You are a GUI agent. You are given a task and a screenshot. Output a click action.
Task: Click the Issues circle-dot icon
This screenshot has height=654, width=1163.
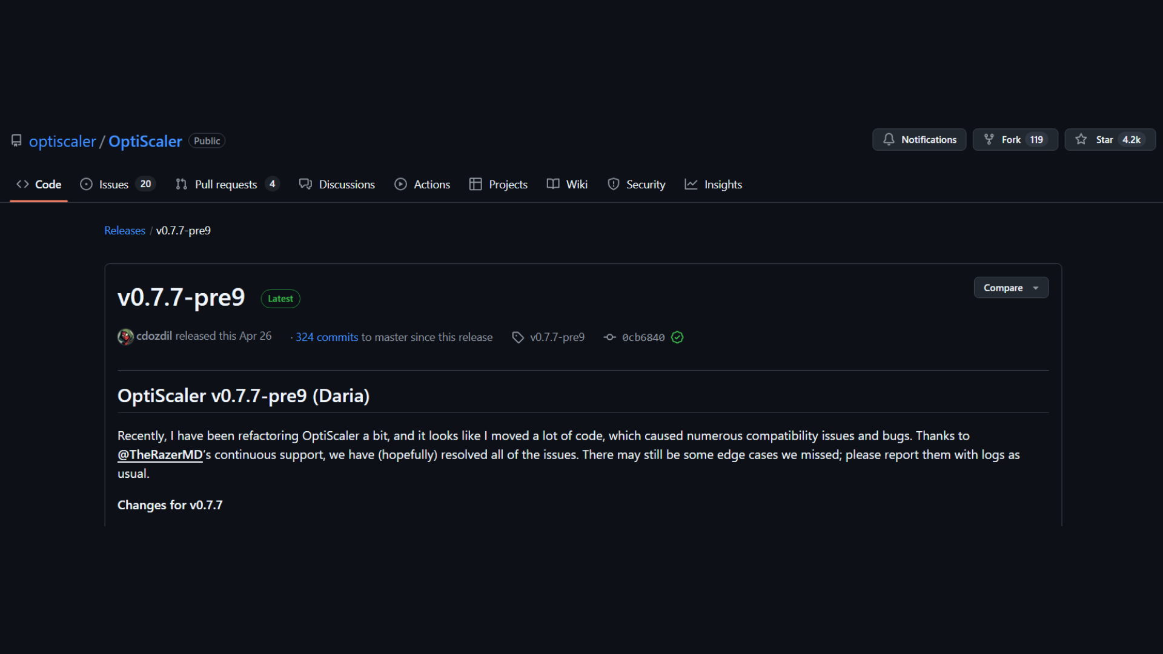tap(87, 184)
